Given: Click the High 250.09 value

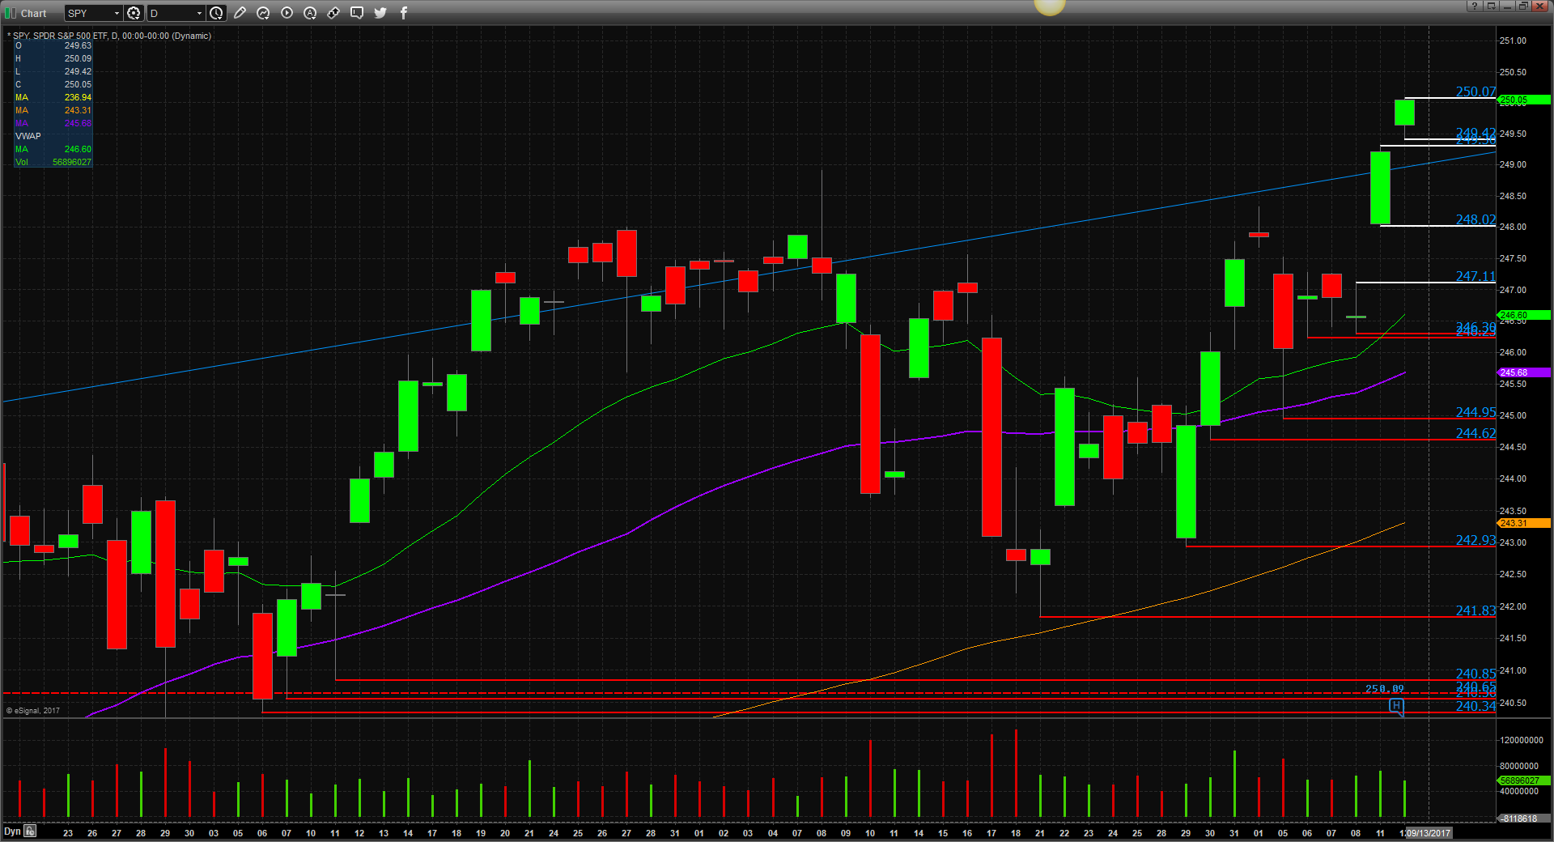Looking at the screenshot, I should pos(79,58).
